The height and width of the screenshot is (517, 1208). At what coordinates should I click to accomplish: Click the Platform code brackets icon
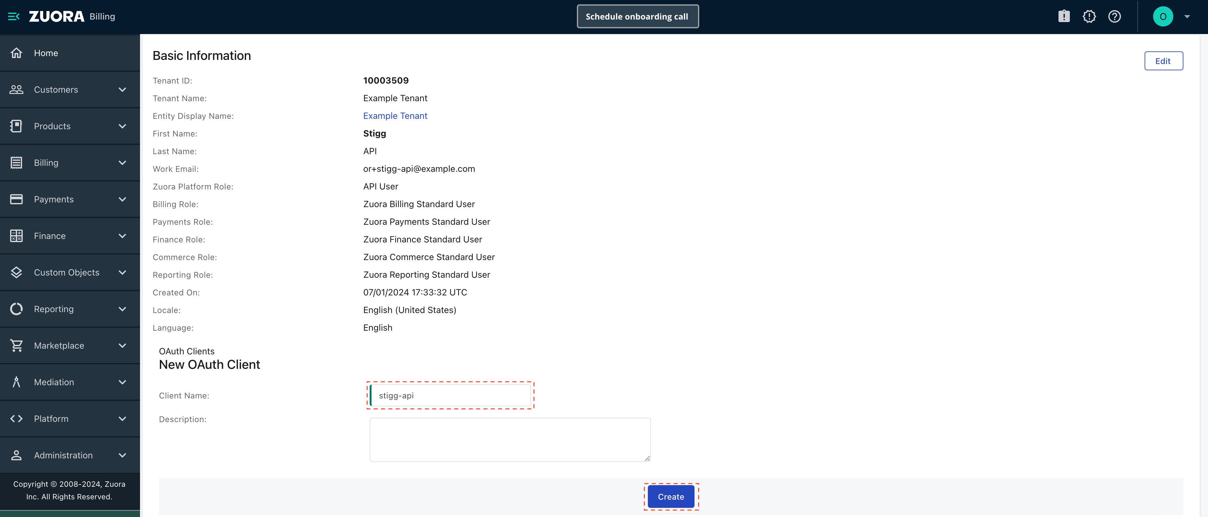pyautogui.click(x=16, y=419)
